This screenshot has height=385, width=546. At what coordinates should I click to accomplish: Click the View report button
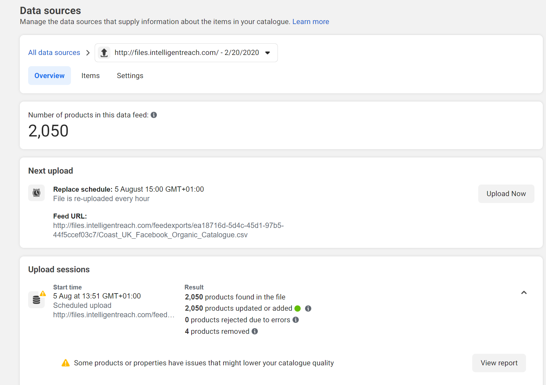[x=499, y=363]
